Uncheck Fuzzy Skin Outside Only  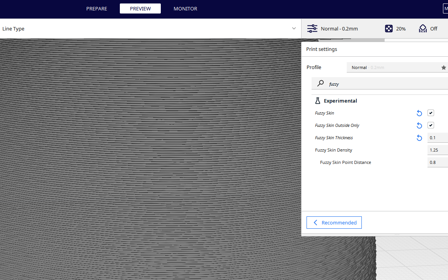[431, 125]
